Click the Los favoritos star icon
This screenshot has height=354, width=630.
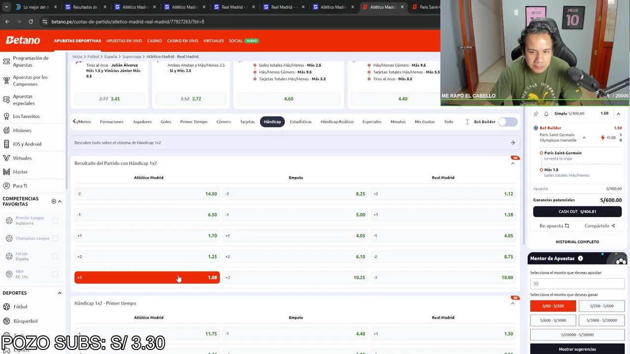[6, 117]
